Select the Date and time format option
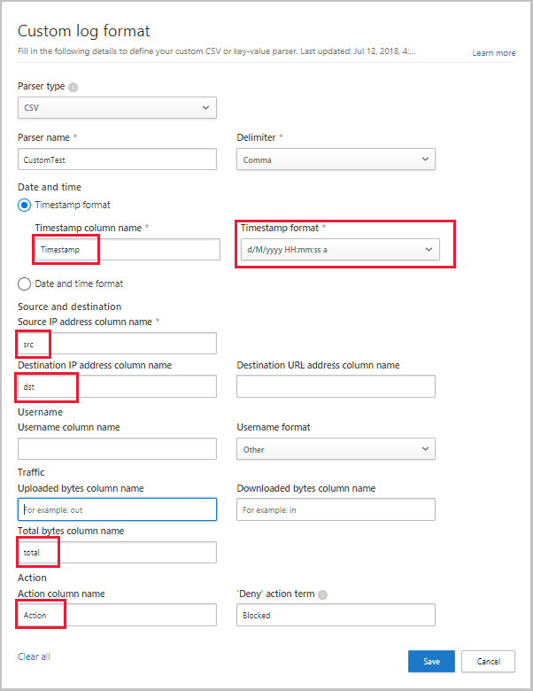This screenshot has width=533, height=691. [25, 283]
